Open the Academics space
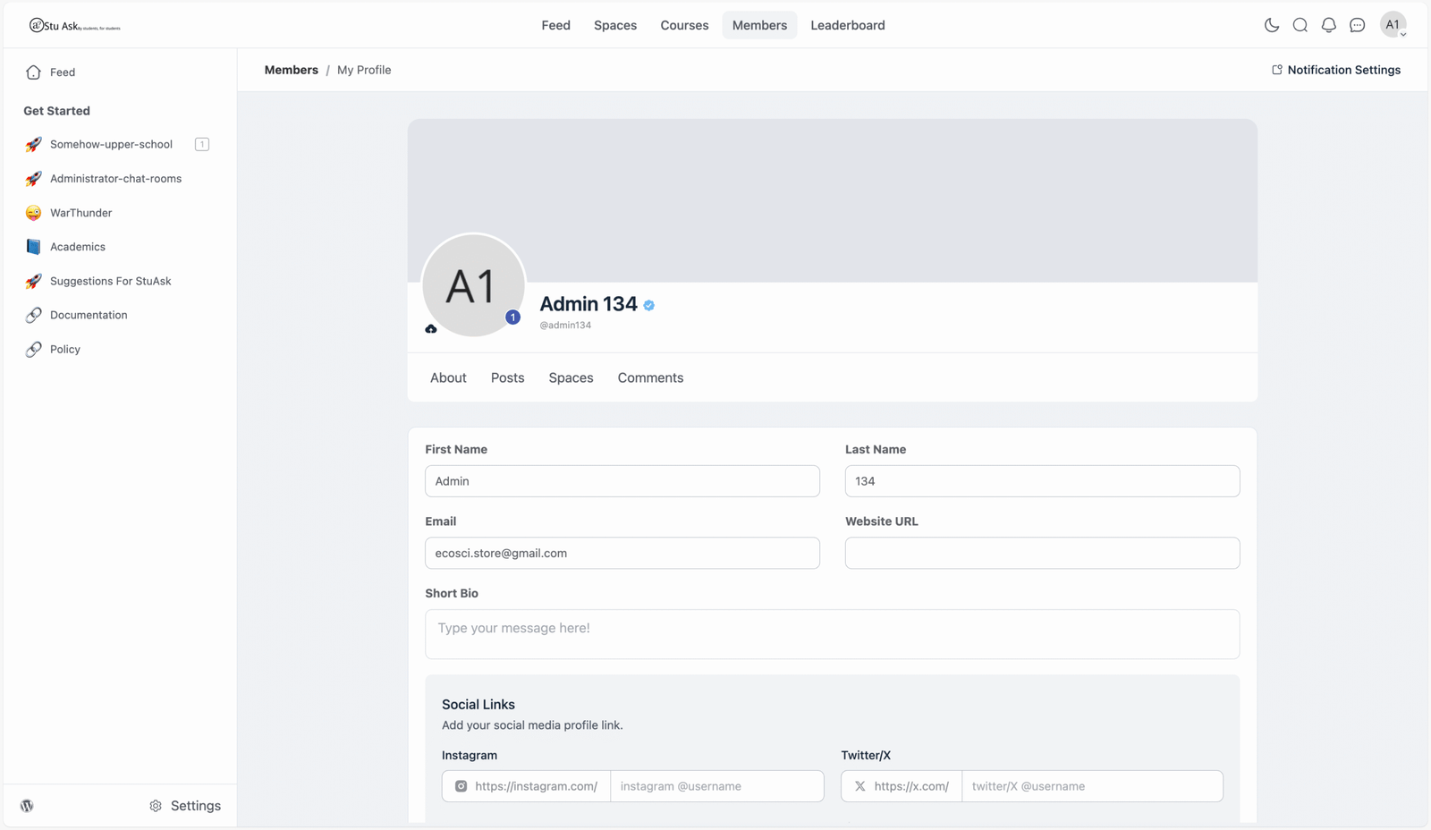This screenshot has width=1431, height=830. (x=77, y=247)
